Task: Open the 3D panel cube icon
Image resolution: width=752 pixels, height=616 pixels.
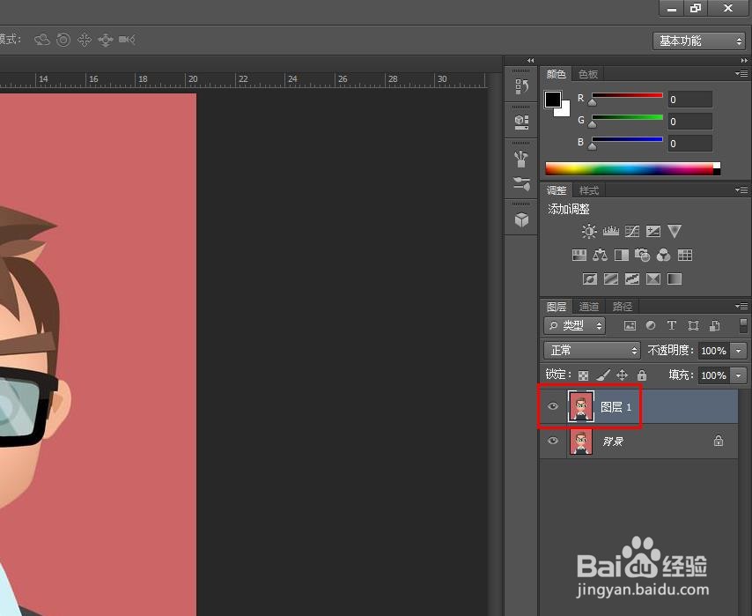Action: pos(521,220)
